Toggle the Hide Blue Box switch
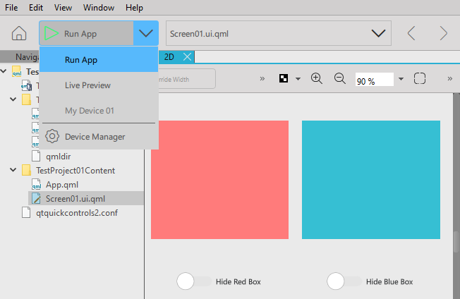 tap(344, 281)
